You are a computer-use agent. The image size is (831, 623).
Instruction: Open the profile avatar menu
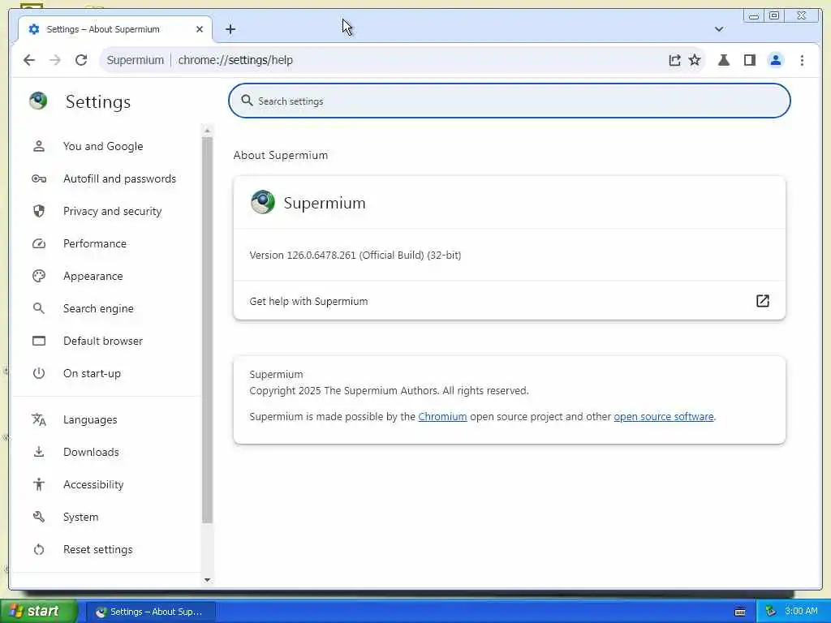pos(775,60)
